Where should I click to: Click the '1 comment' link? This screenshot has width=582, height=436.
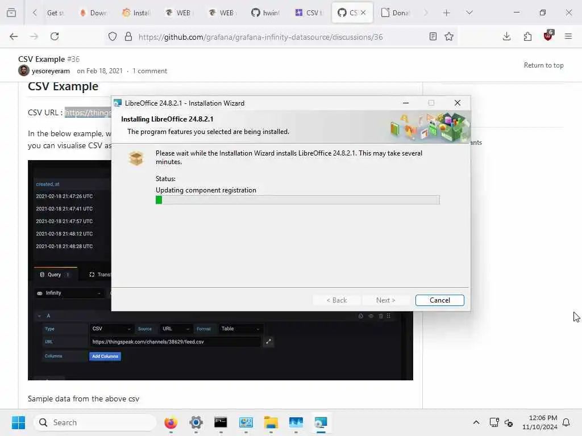click(x=149, y=71)
